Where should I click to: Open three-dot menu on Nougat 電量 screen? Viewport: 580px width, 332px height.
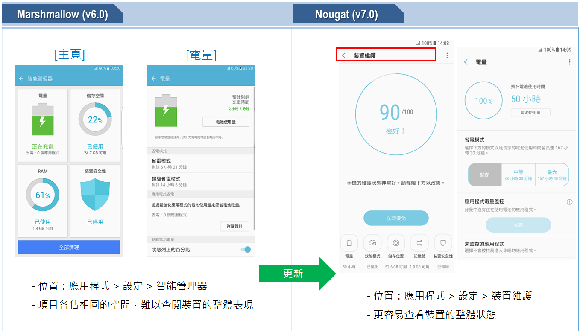[569, 62]
